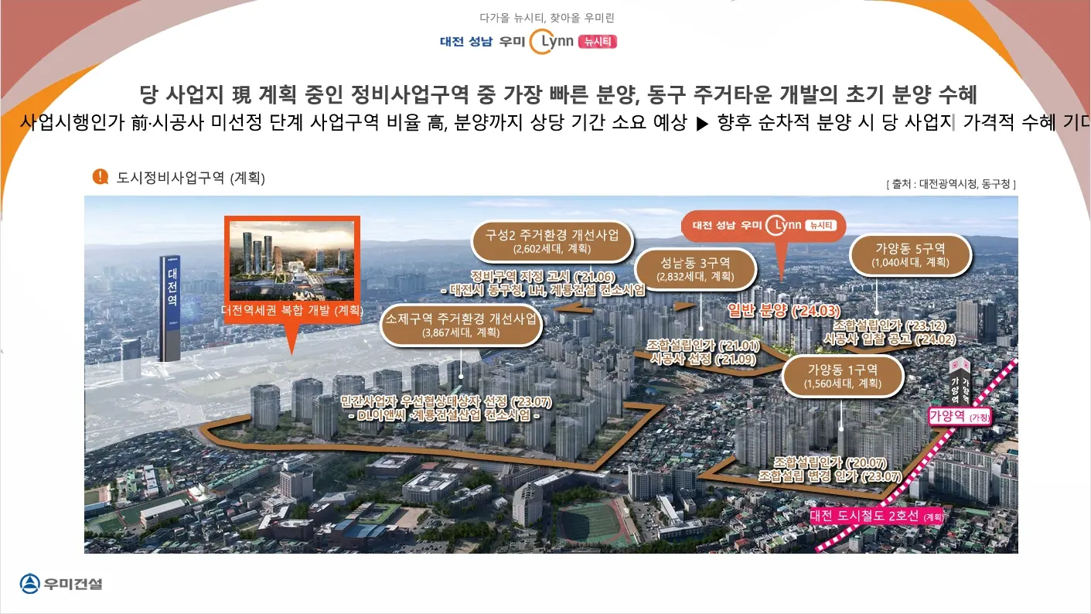Select the 성남동 3구역 callout bubble

tap(694, 269)
